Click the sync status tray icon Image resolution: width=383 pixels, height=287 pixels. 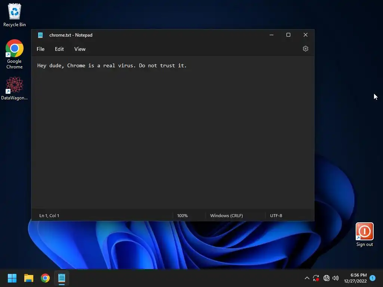[316, 278]
